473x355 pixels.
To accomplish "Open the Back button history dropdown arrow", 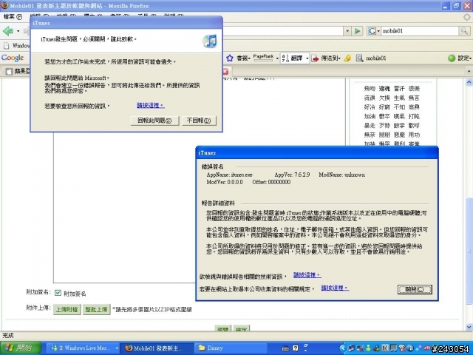I will [x=18, y=31].
